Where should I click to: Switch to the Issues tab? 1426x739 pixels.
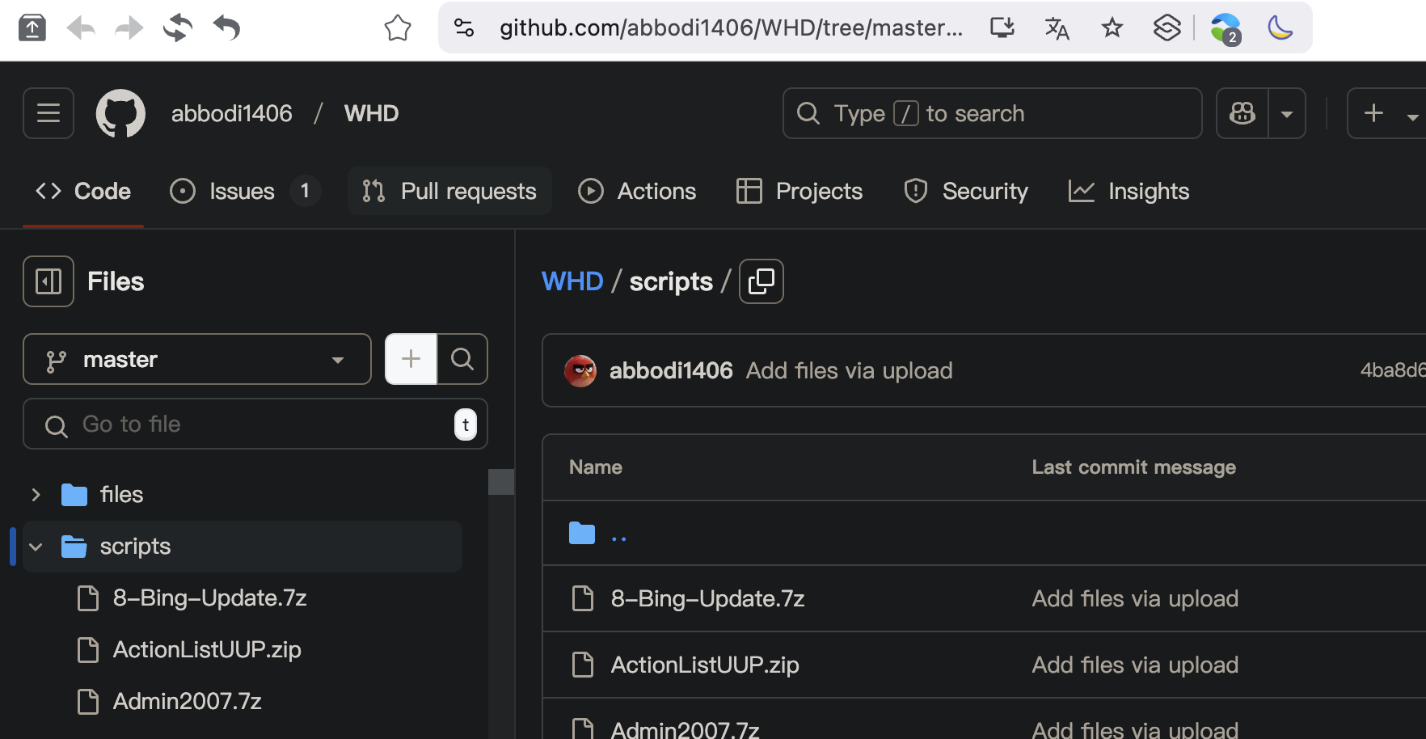click(x=244, y=192)
